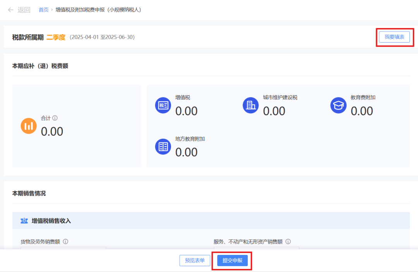This screenshot has width=418, height=272.
Task: Click the 服务、不动产和无形资产销售额 input field
Action: point(257,248)
